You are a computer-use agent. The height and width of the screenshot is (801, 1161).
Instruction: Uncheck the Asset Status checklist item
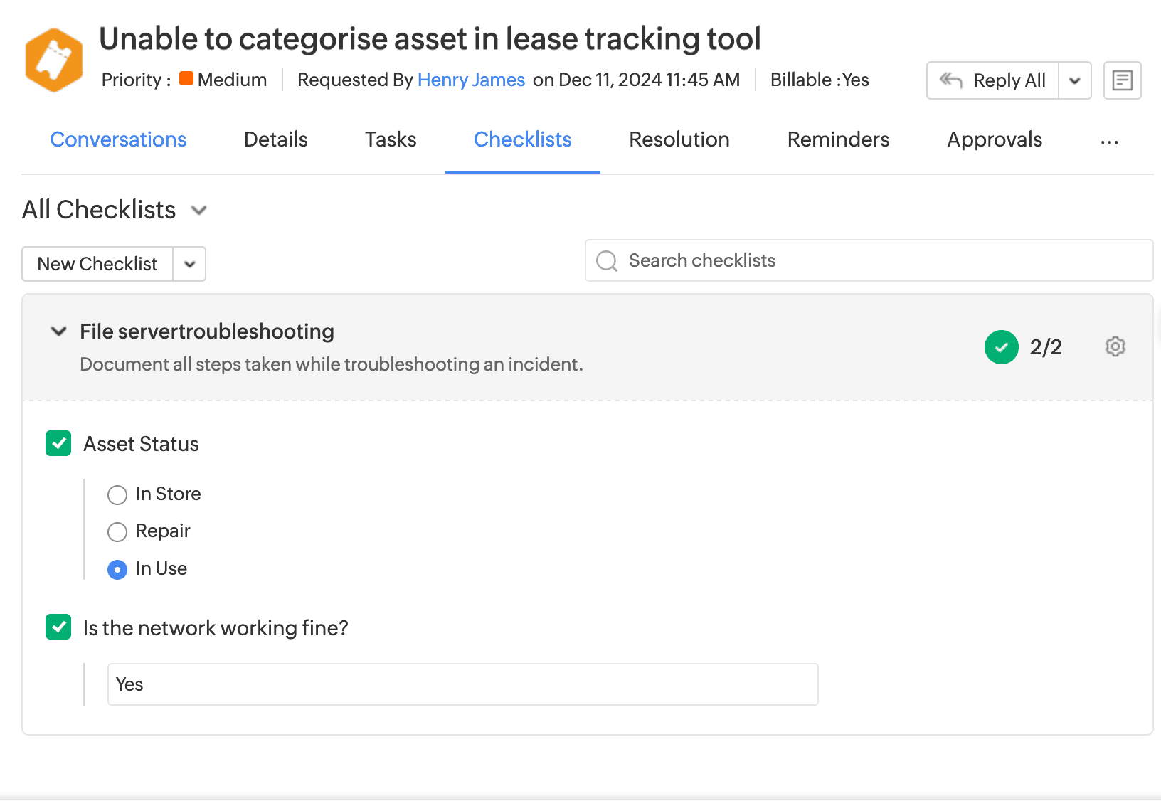58,443
